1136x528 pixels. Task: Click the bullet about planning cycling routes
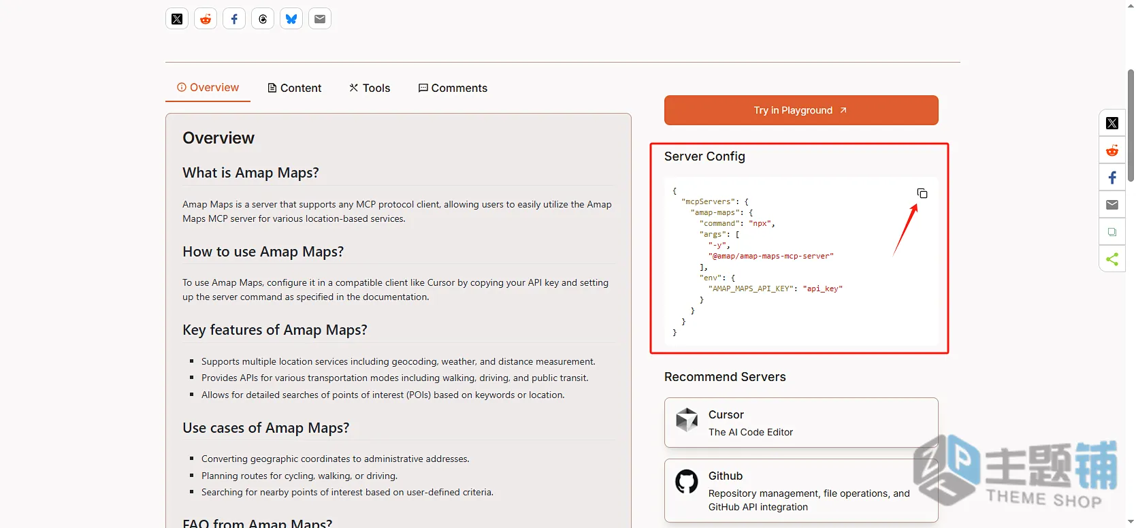tap(299, 476)
